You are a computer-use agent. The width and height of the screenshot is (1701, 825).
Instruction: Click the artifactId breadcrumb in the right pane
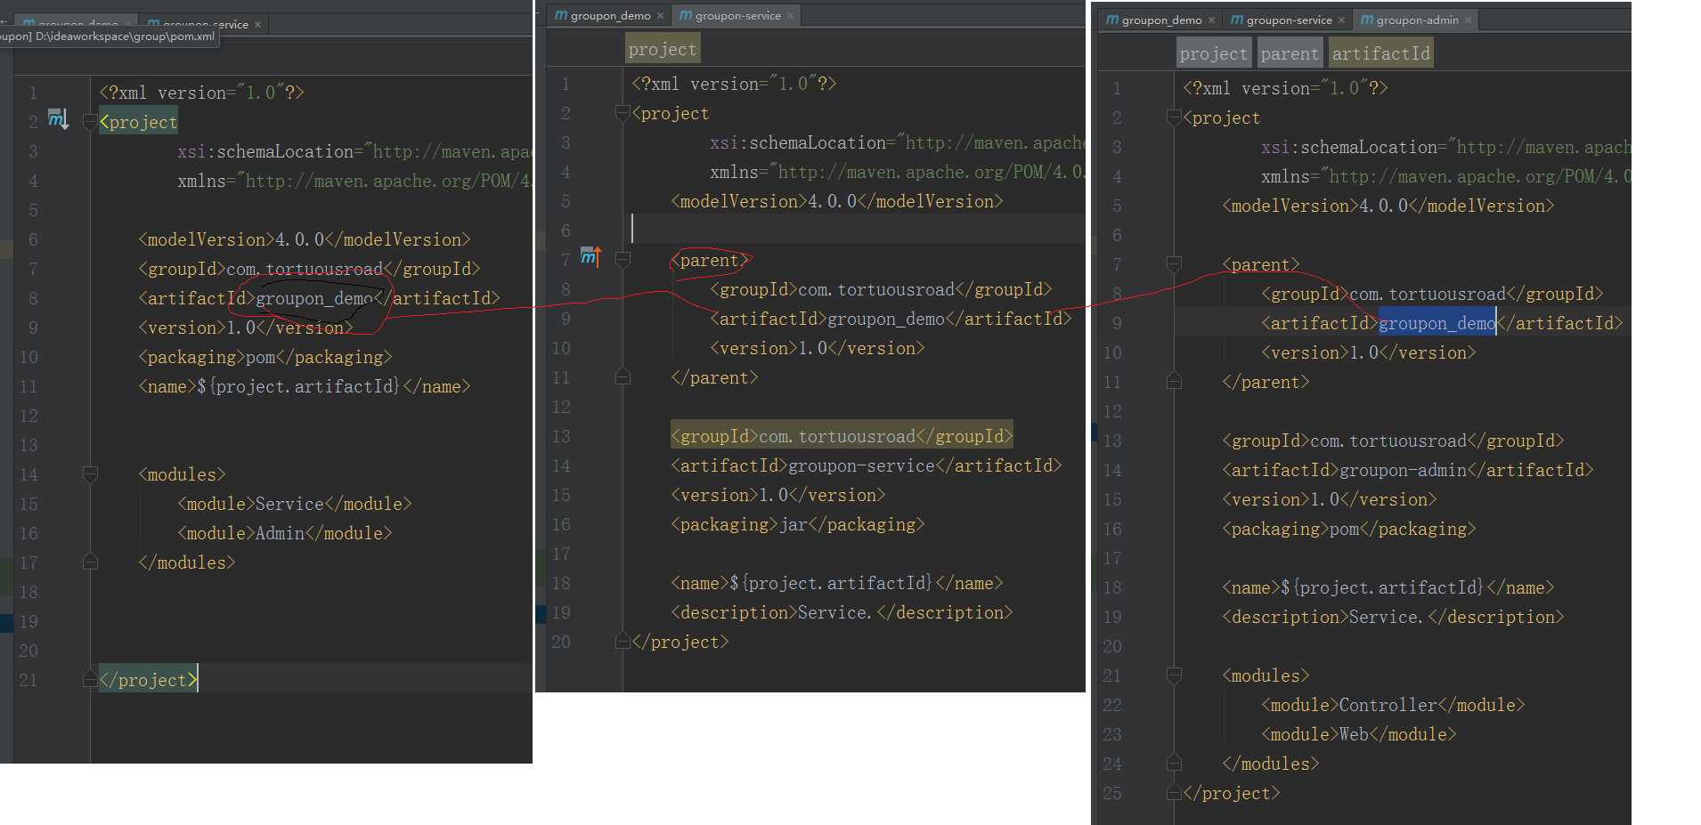click(1381, 53)
